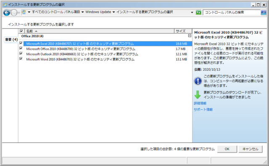Select Microsoft Excel 2010 (KB4486707) row text
269x166 pixels.
80,44
